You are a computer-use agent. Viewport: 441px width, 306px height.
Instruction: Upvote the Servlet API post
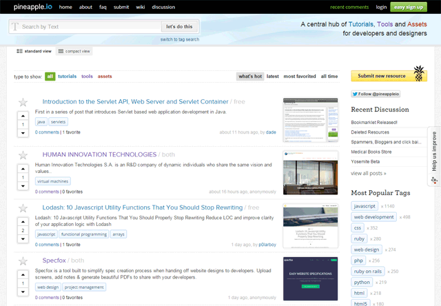tap(23, 116)
